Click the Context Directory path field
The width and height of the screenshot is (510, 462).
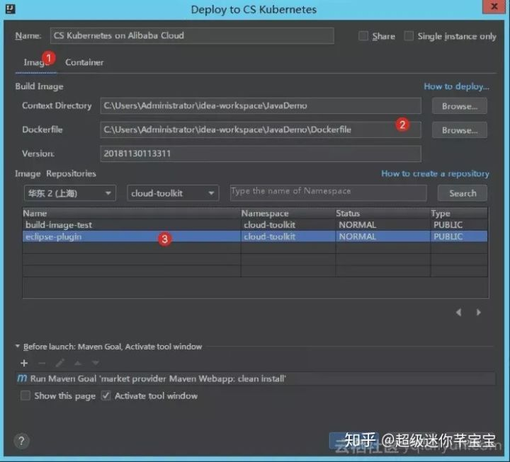[x=261, y=105]
